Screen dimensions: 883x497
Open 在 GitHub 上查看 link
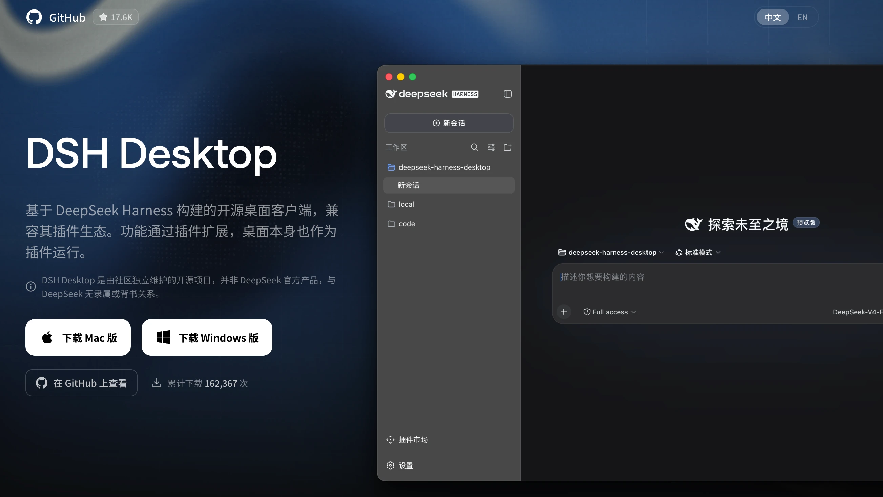(82, 383)
